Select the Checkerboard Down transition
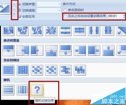The width and height of the screenshot is (126, 105). [x=51, y=70]
